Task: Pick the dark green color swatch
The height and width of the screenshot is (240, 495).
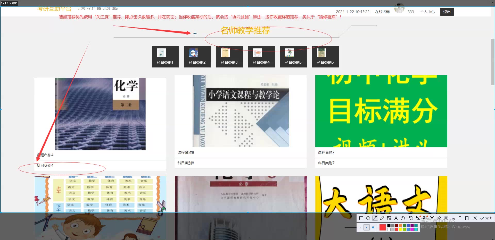Action: coord(404,225)
